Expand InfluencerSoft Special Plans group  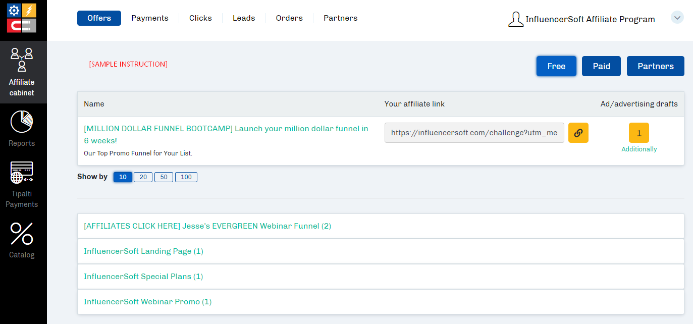pos(381,277)
